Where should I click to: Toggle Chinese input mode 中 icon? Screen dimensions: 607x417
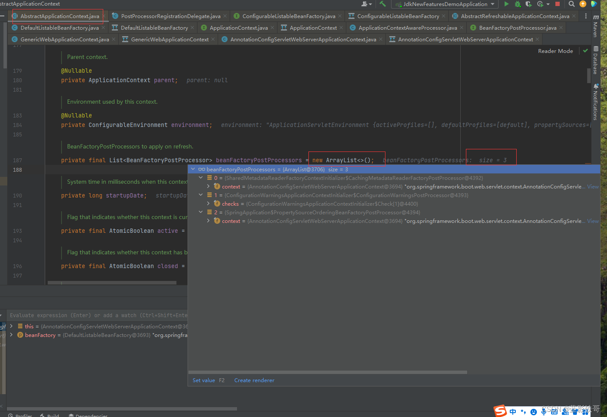click(x=513, y=412)
